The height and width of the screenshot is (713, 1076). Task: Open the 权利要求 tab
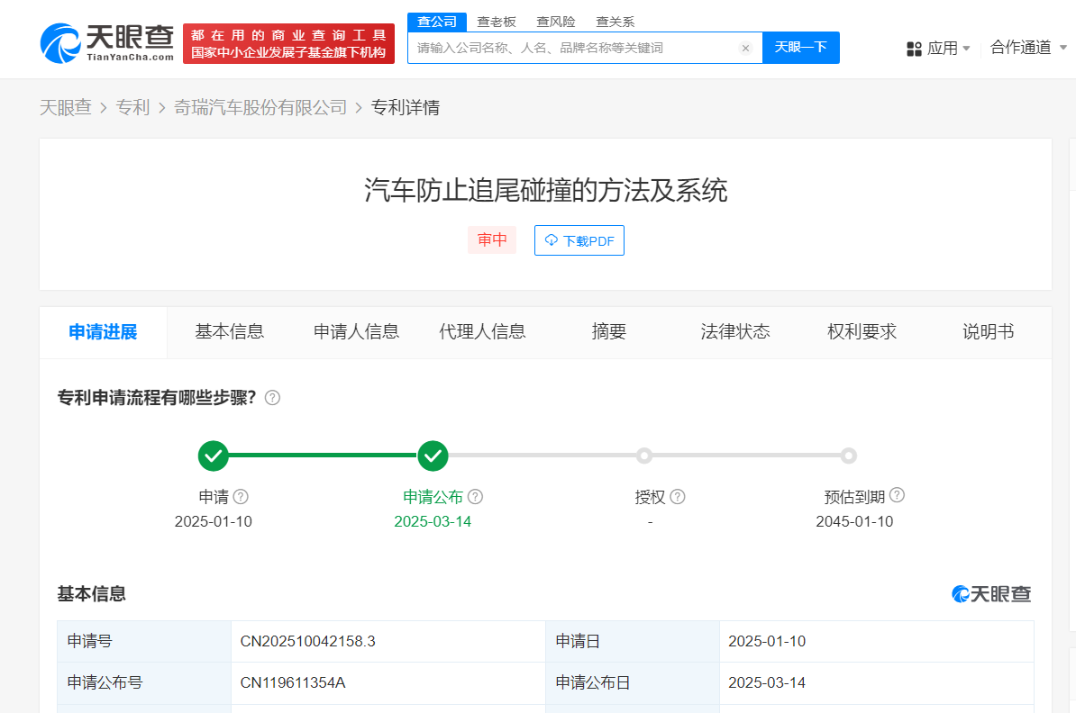(862, 331)
